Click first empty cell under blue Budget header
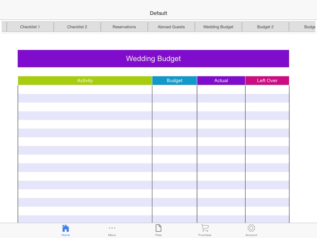This screenshot has width=317, height=238. 175,90
